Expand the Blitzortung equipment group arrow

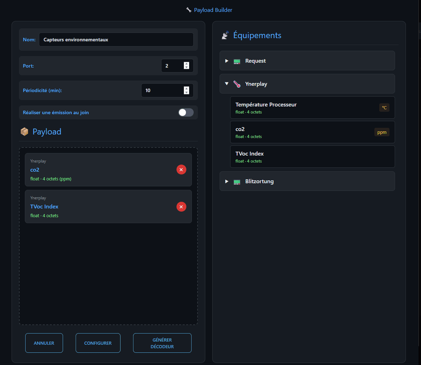click(227, 181)
